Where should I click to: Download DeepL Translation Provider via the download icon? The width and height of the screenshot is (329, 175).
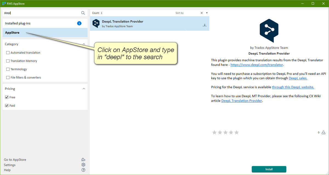pyautogui.click(x=205, y=25)
